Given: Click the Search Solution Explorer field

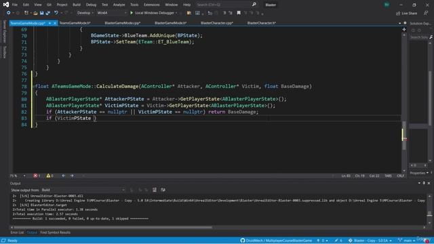Looking at the screenshot, I should [x=419, y=37].
